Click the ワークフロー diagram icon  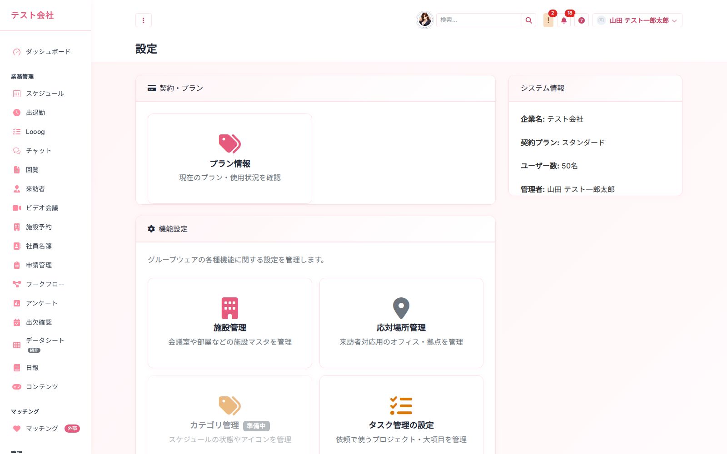(17, 284)
